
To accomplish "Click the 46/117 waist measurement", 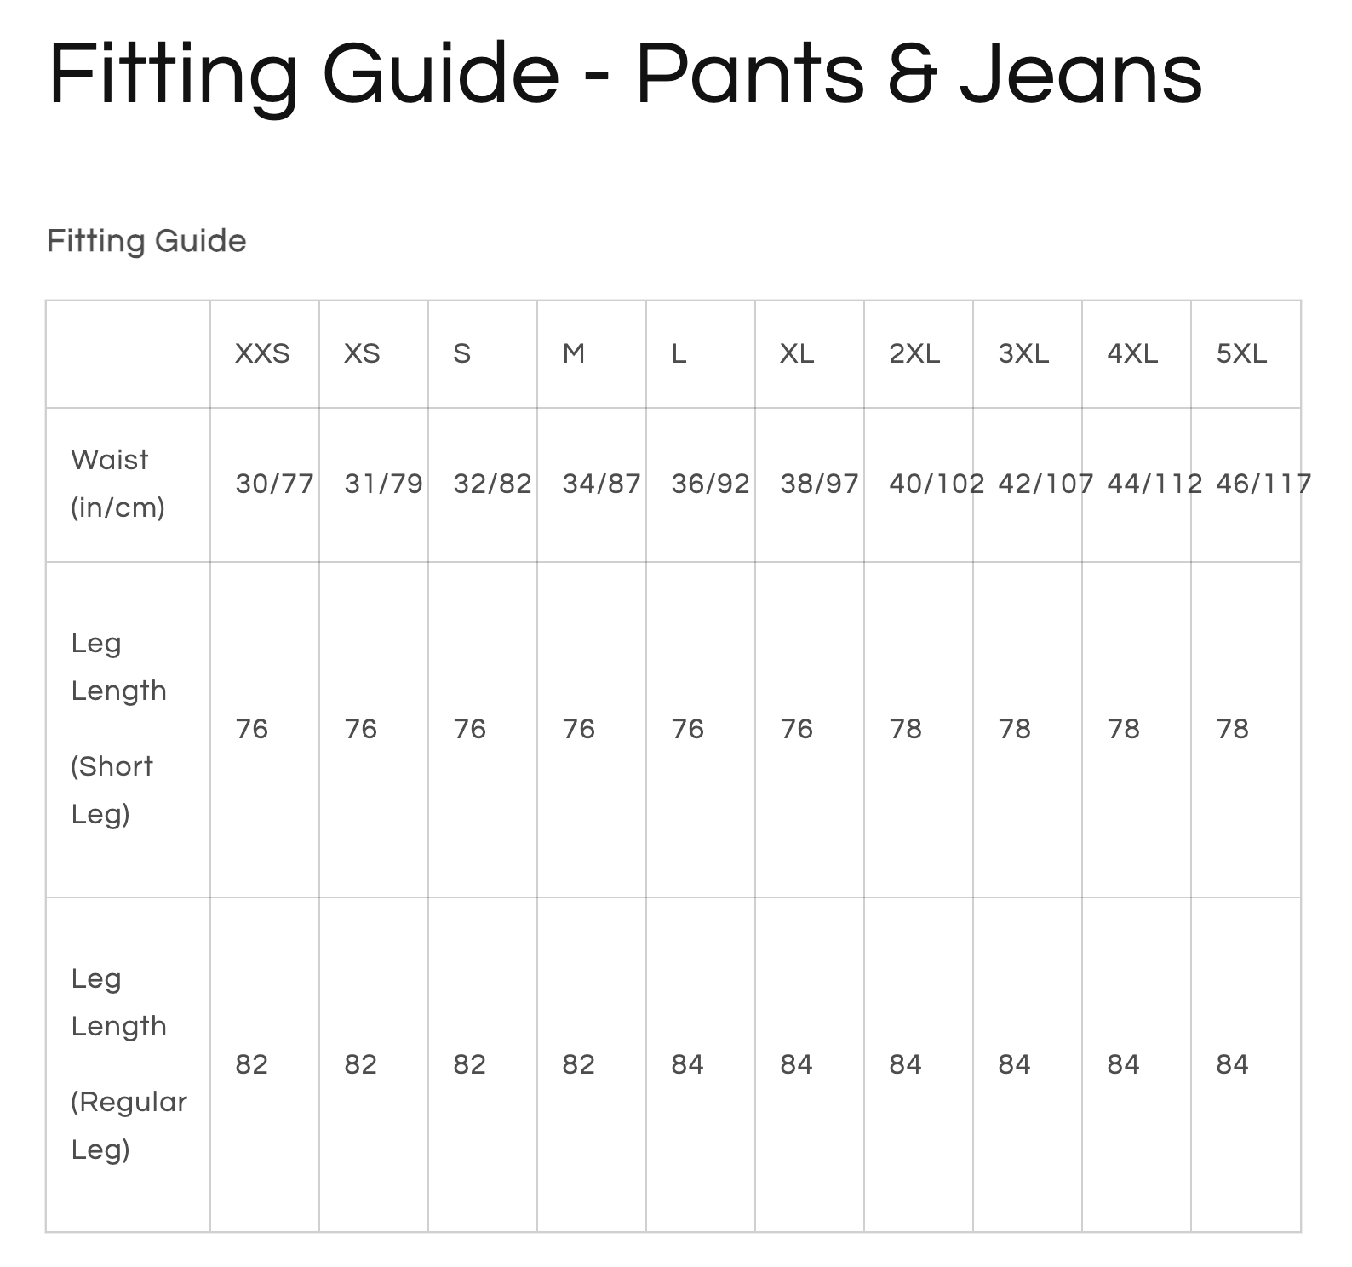I will tap(1263, 484).
